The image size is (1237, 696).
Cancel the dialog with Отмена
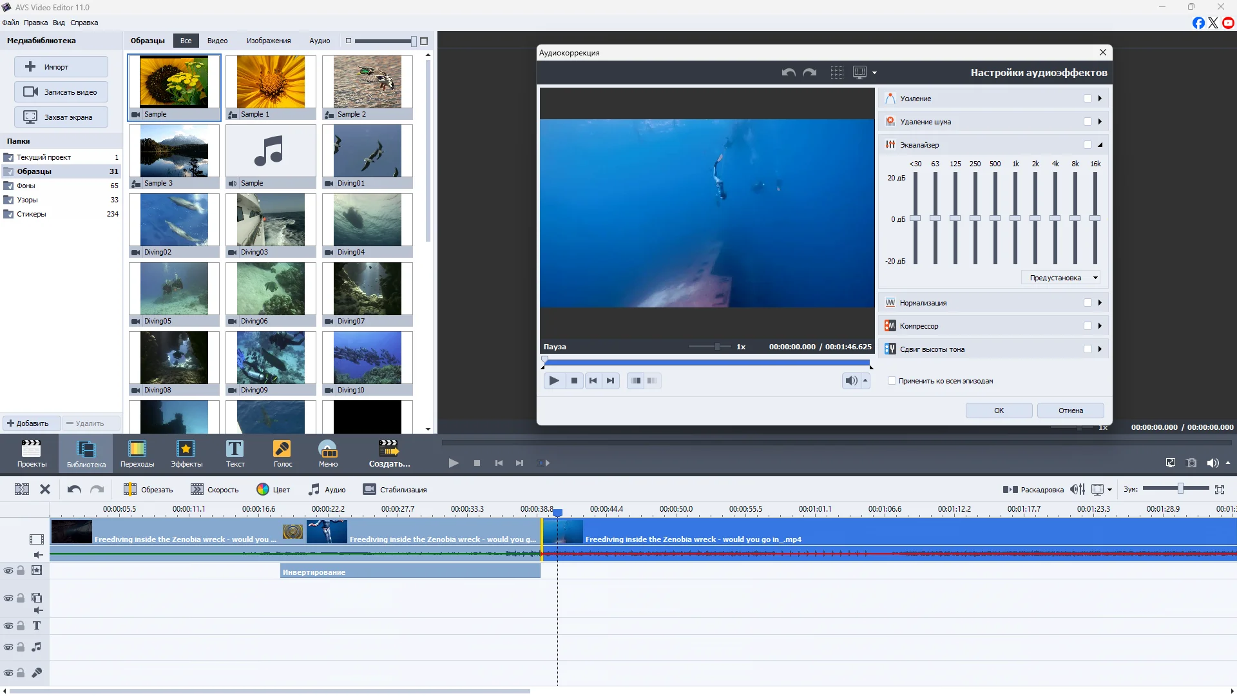click(x=1070, y=411)
